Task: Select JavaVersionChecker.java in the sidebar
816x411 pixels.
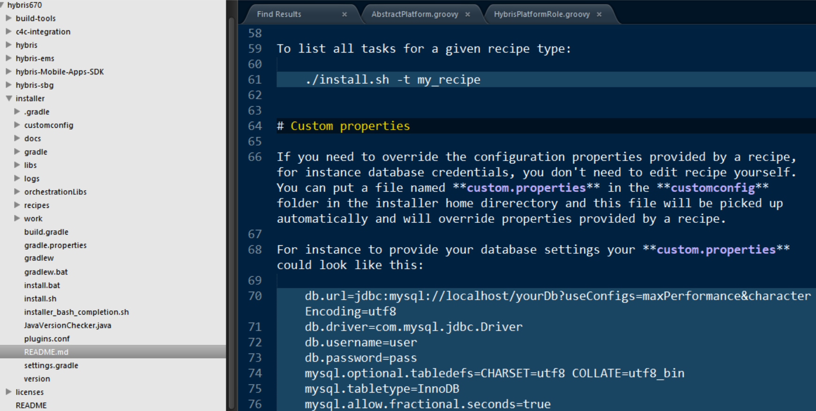Action: (68, 325)
